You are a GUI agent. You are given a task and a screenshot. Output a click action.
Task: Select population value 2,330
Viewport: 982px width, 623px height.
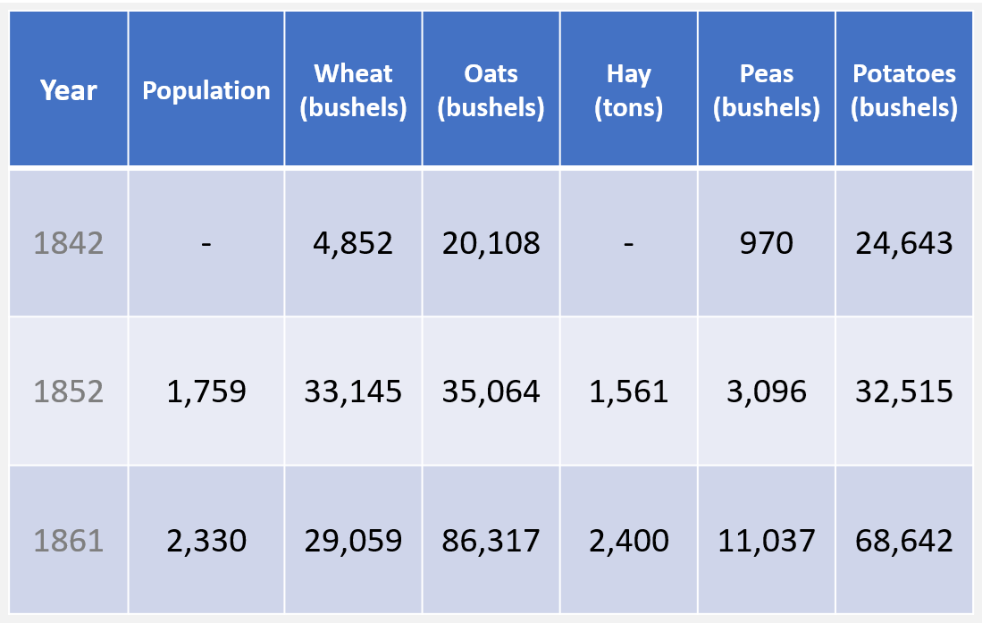click(206, 540)
